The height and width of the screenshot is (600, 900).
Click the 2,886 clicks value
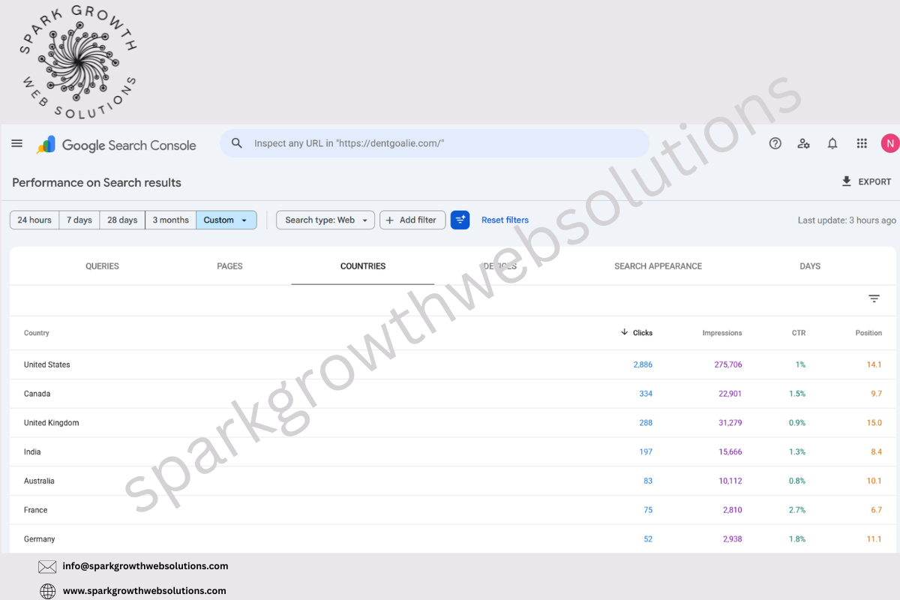click(643, 364)
